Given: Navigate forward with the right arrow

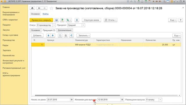Looking at the screenshot, I should pyautogui.click(x=44, y=8).
